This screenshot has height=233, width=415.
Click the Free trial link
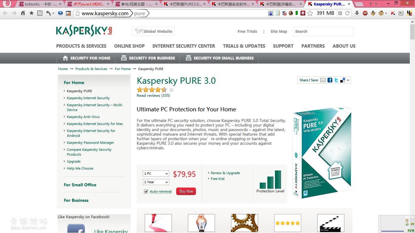coord(218,179)
